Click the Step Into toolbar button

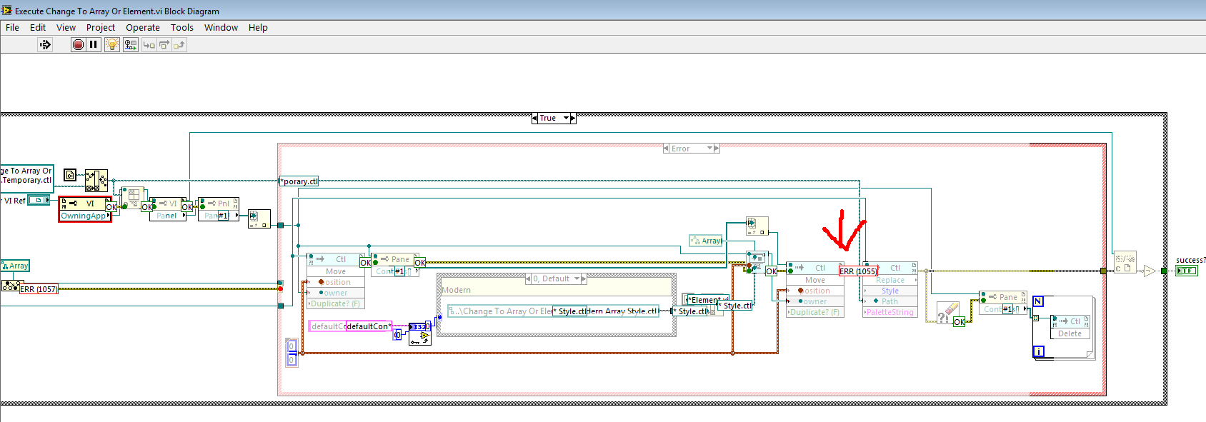[x=149, y=44]
